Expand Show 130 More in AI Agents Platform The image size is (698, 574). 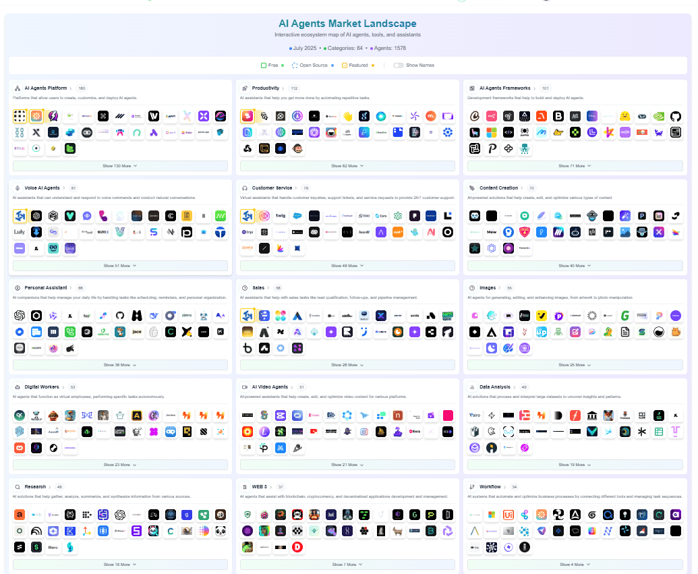[120, 166]
